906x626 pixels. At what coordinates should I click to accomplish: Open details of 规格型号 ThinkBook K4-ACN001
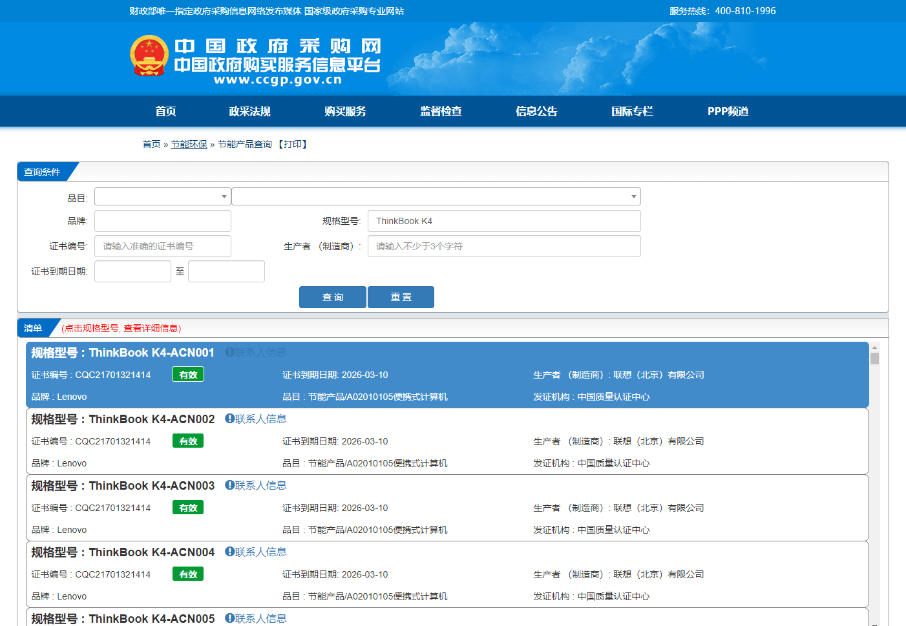click(123, 353)
